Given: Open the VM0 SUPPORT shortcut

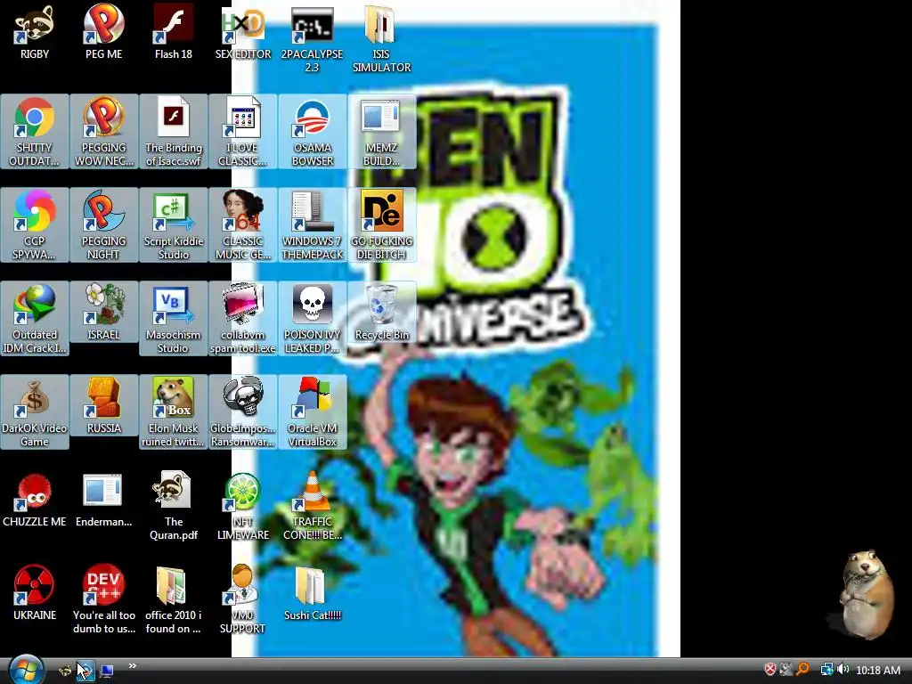Looking at the screenshot, I should [242, 599].
